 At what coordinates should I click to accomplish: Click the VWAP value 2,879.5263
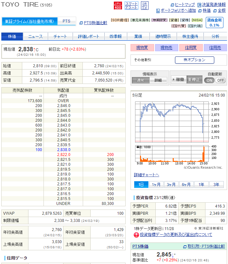(x=52, y=213)
